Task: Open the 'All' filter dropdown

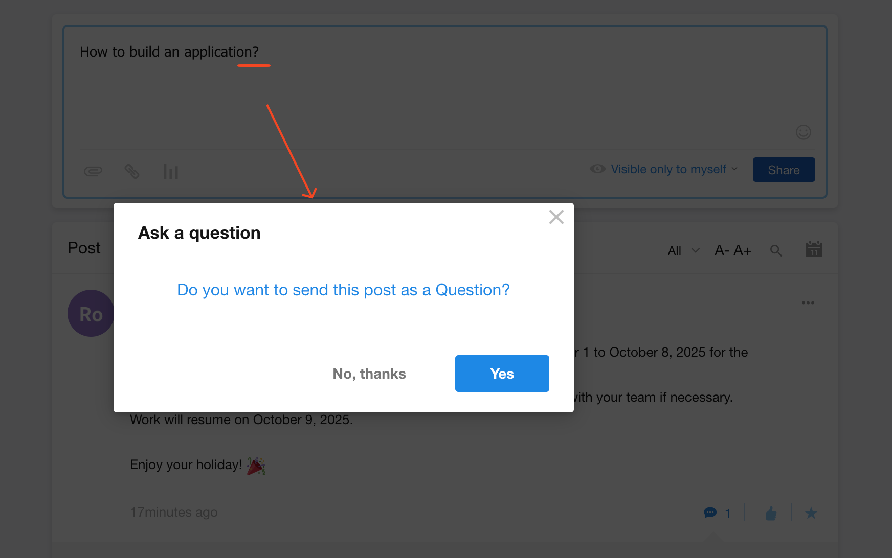Action: click(x=683, y=250)
